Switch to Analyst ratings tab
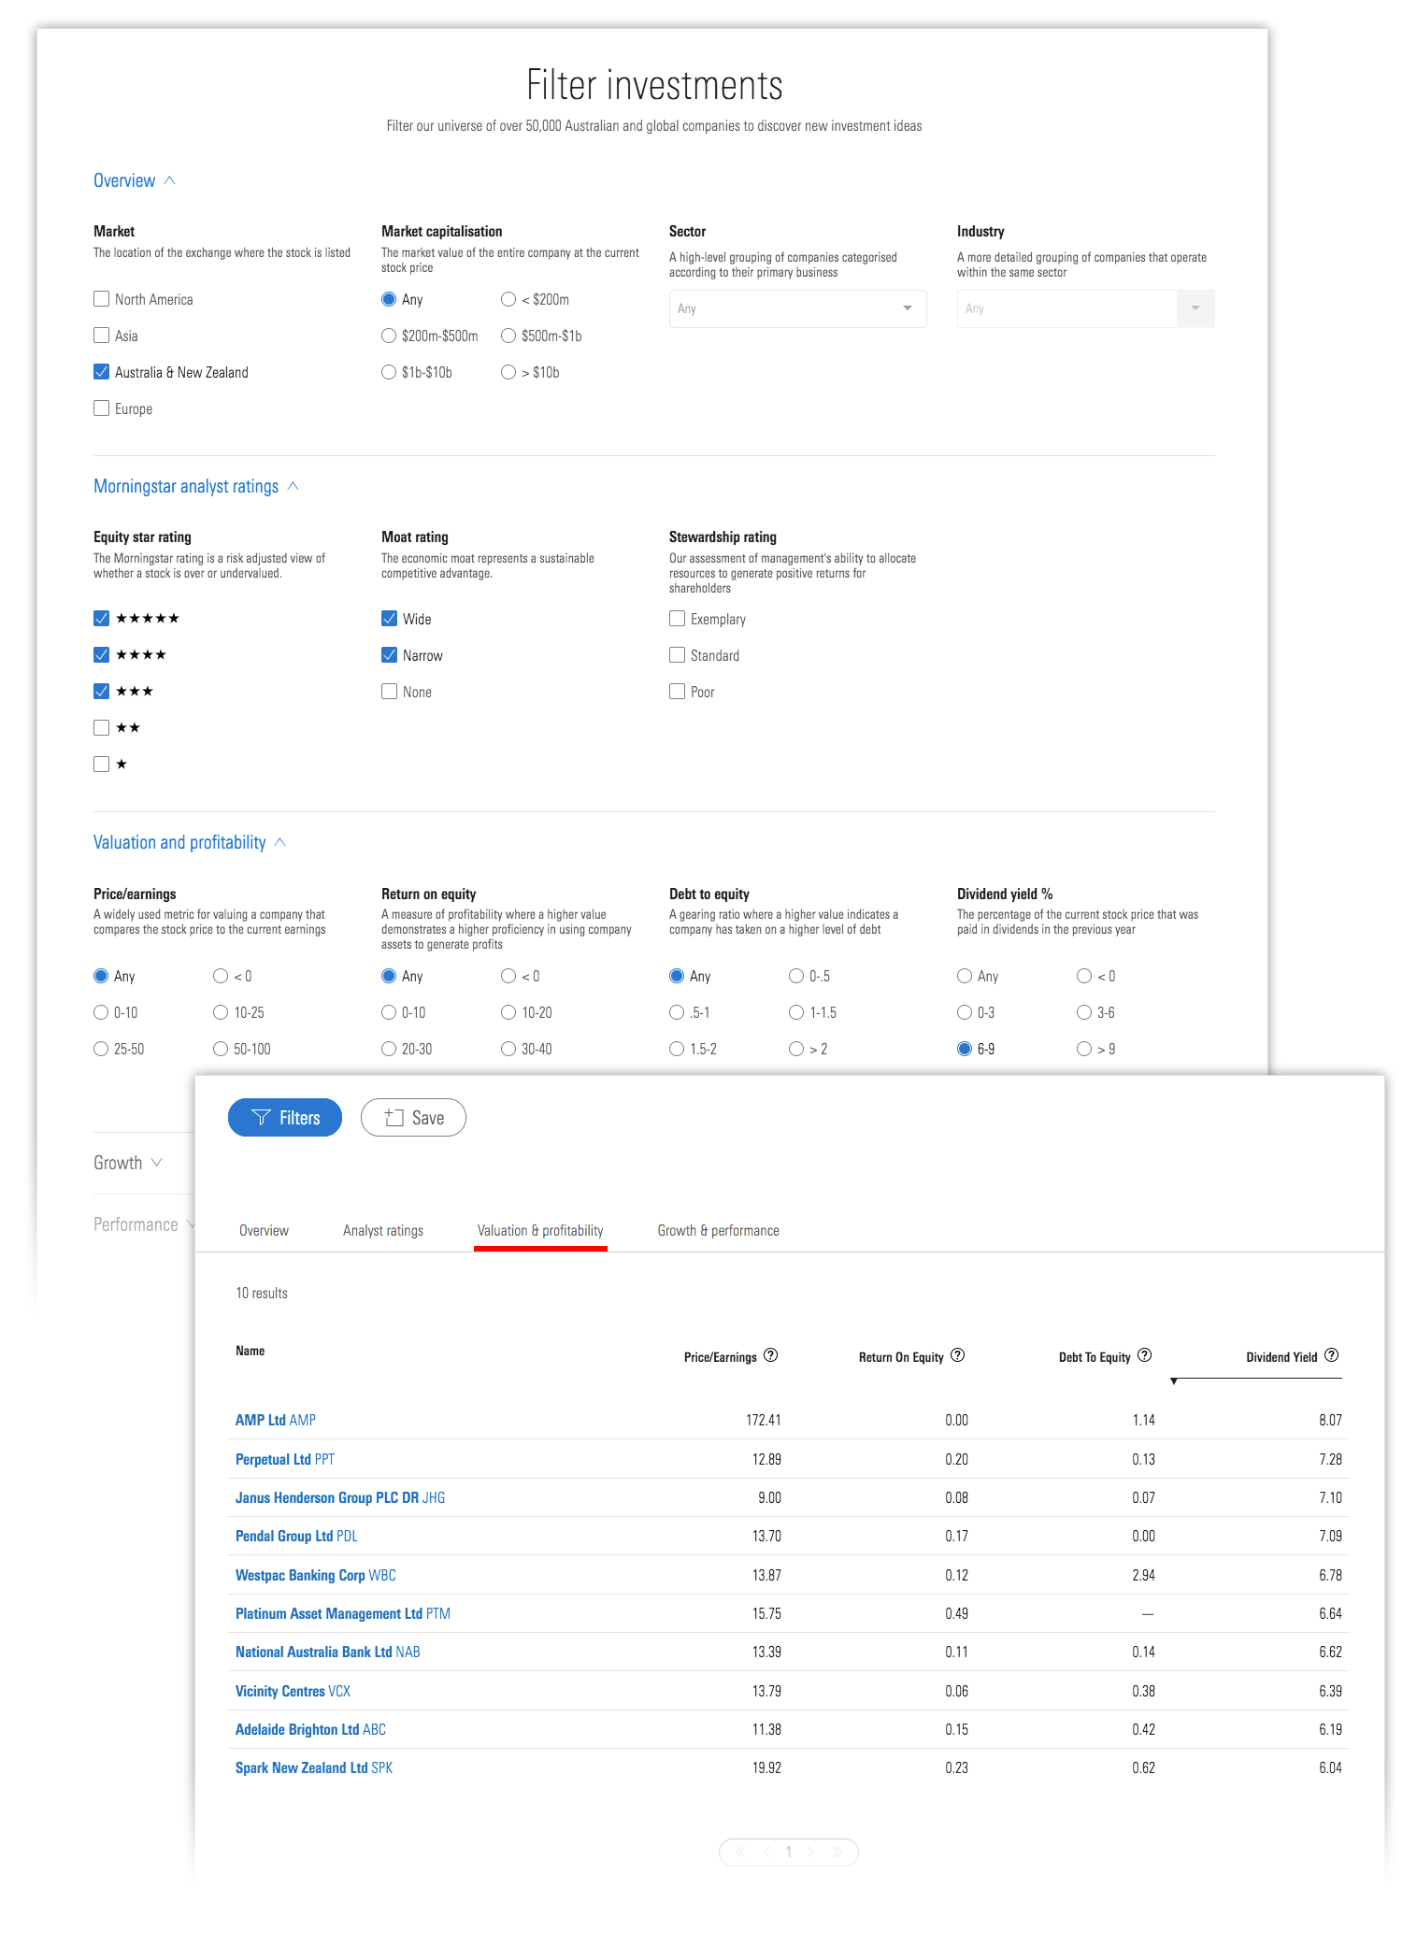Viewport: 1417px width, 1946px height. (x=383, y=1230)
